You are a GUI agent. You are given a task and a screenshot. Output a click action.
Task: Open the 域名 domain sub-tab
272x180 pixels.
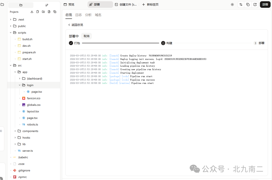pos(98,15)
